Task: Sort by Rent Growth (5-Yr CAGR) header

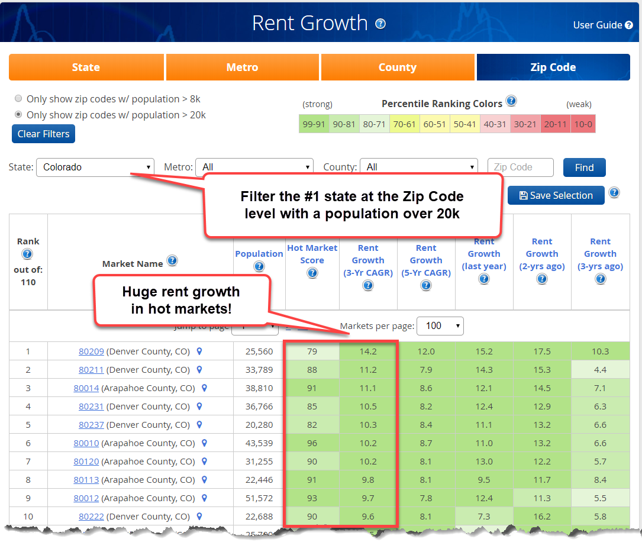Action: click(x=426, y=260)
